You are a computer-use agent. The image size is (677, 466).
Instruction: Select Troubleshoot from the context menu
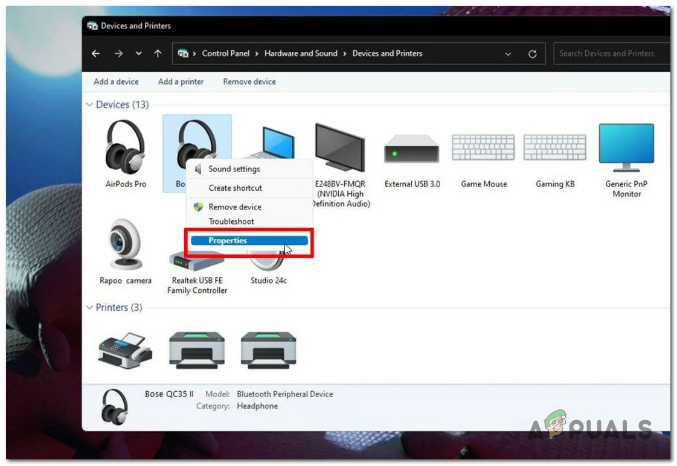(231, 222)
